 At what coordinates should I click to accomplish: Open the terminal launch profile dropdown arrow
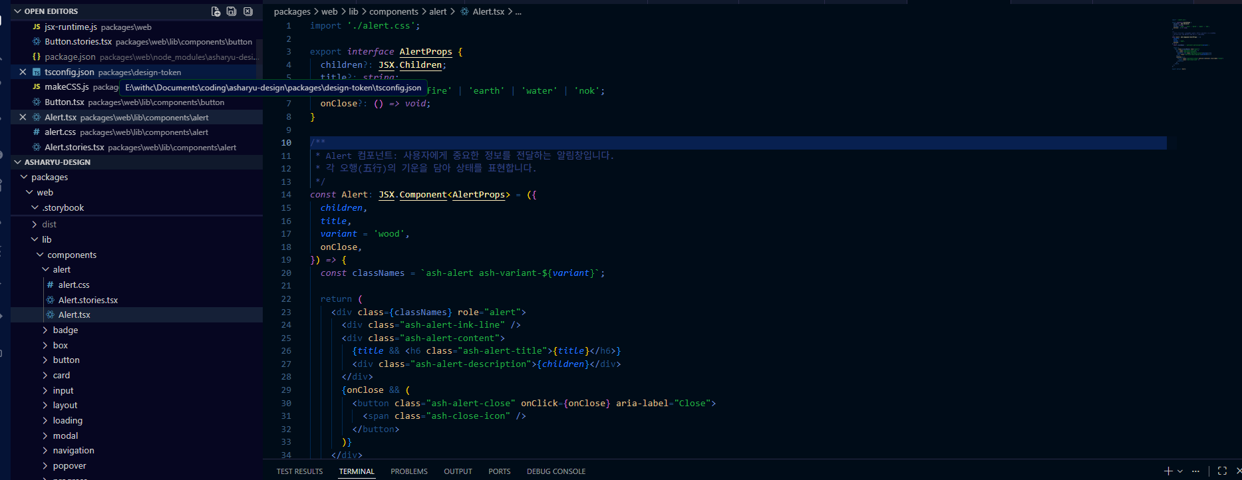click(x=1180, y=471)
